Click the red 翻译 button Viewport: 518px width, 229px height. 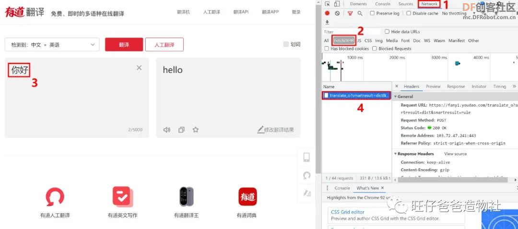pyautogui.click(x=124, y=45)
